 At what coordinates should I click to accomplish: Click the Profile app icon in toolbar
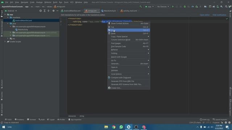pyautogui.click(x=192, y=6)
